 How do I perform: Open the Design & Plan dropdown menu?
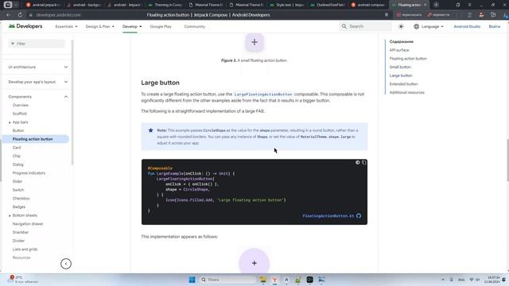100,26
